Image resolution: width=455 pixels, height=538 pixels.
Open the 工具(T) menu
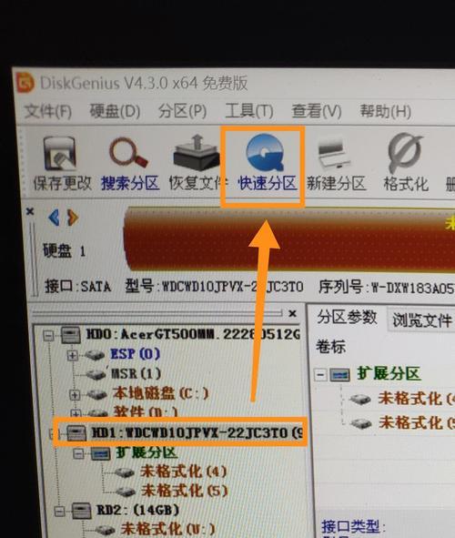249,111
